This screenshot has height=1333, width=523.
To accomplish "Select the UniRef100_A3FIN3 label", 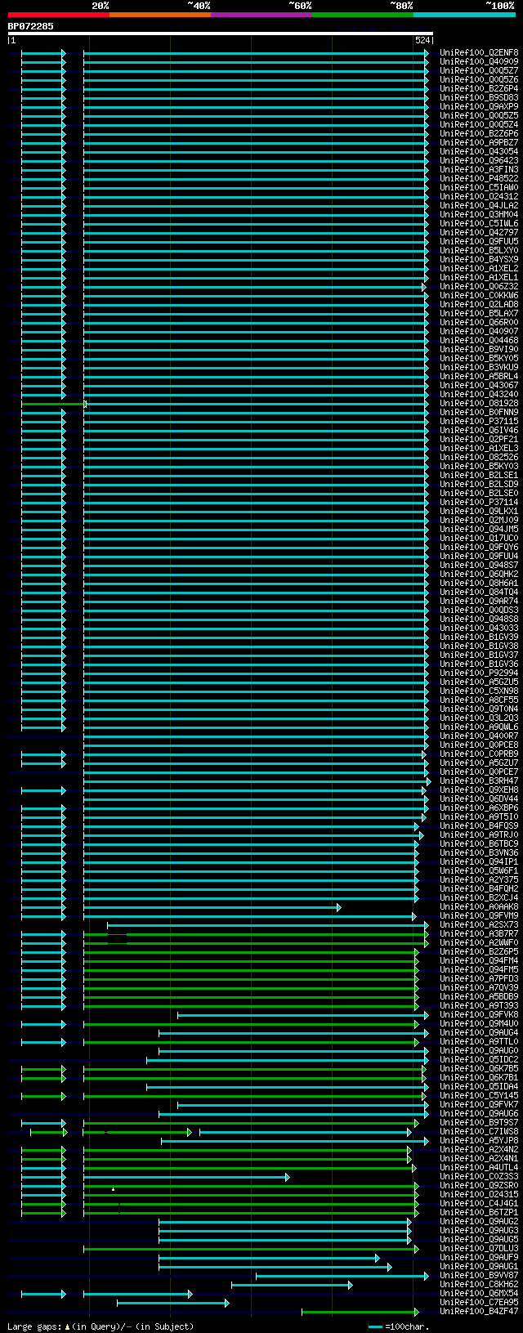I will click(x=479, y=169).
